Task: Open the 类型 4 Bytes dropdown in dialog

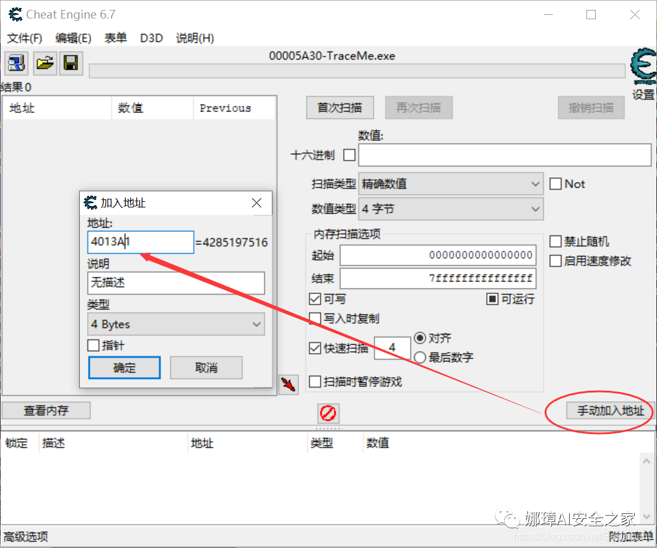Action: pyautogui.click(x=176, y=324)
